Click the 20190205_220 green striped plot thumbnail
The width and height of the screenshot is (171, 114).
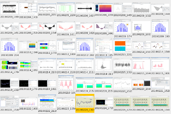[66, 8]
